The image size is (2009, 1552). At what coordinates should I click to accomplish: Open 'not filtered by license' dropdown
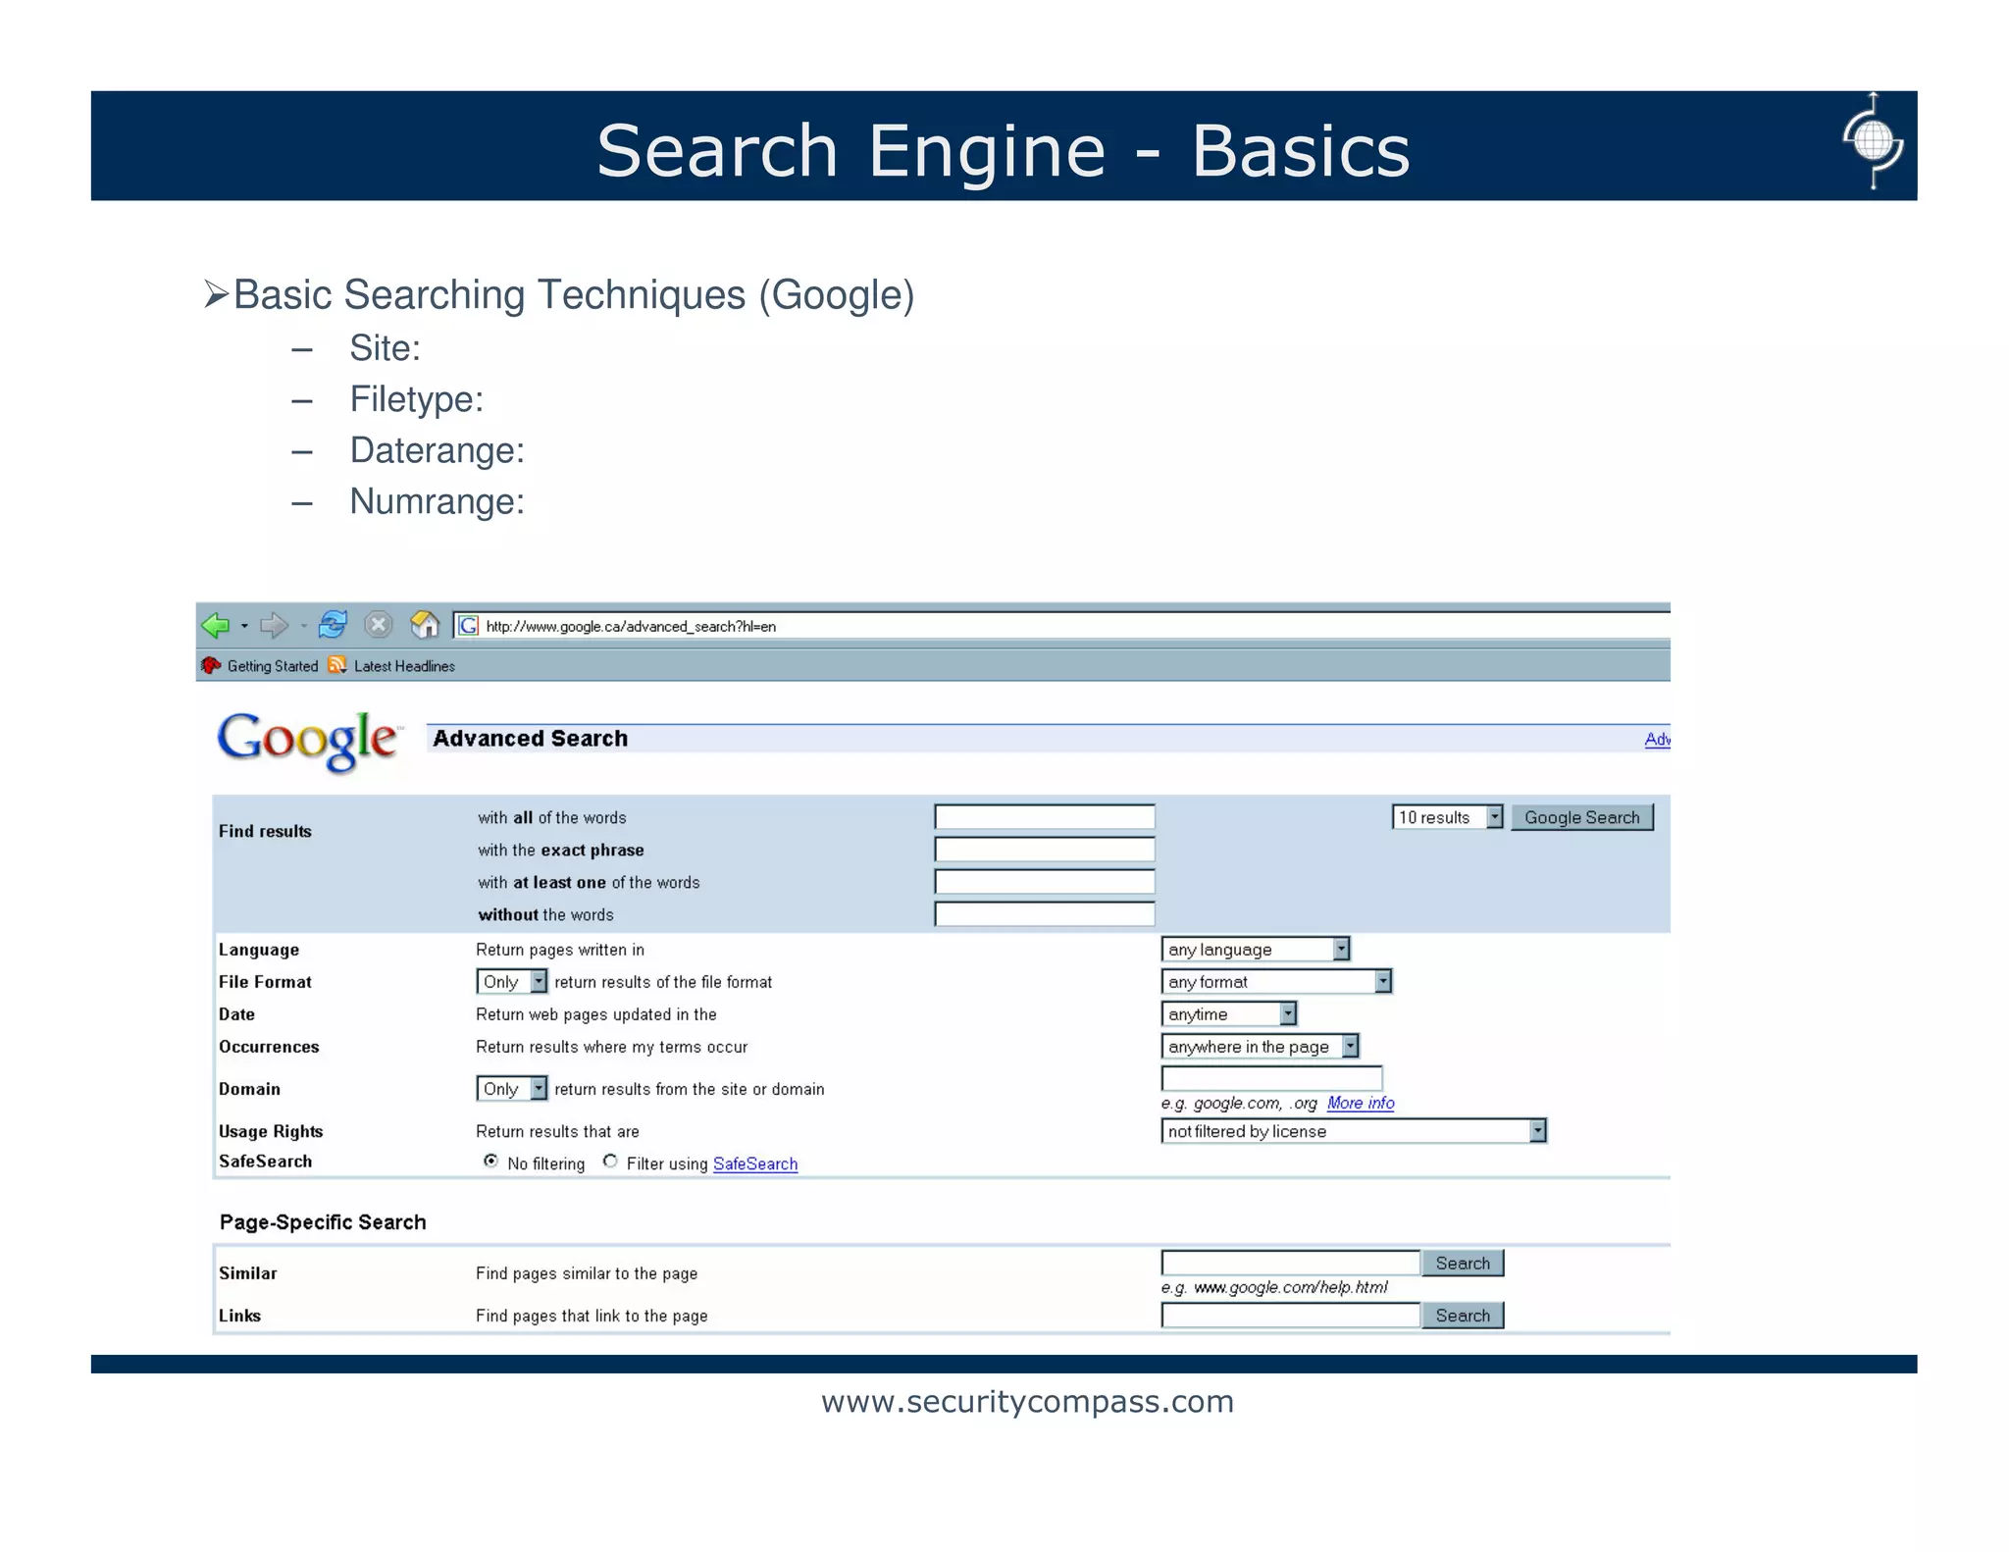click(x=1354, y=1131)
